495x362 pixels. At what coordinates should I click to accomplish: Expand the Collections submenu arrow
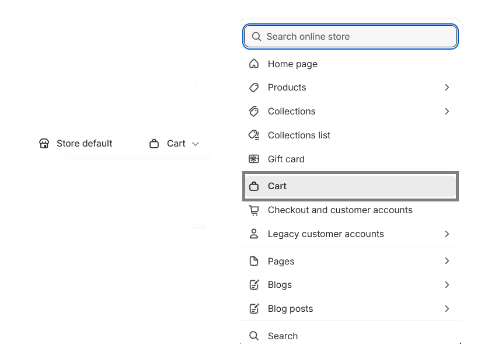(447, 111)
